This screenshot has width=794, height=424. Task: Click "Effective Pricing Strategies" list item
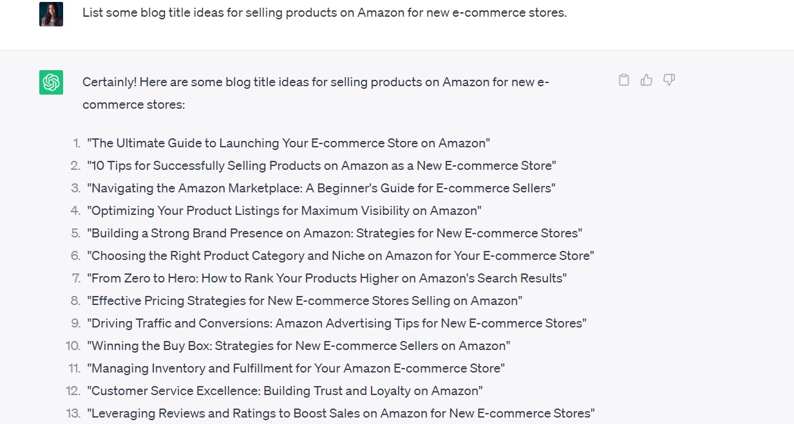pos(305,300)
